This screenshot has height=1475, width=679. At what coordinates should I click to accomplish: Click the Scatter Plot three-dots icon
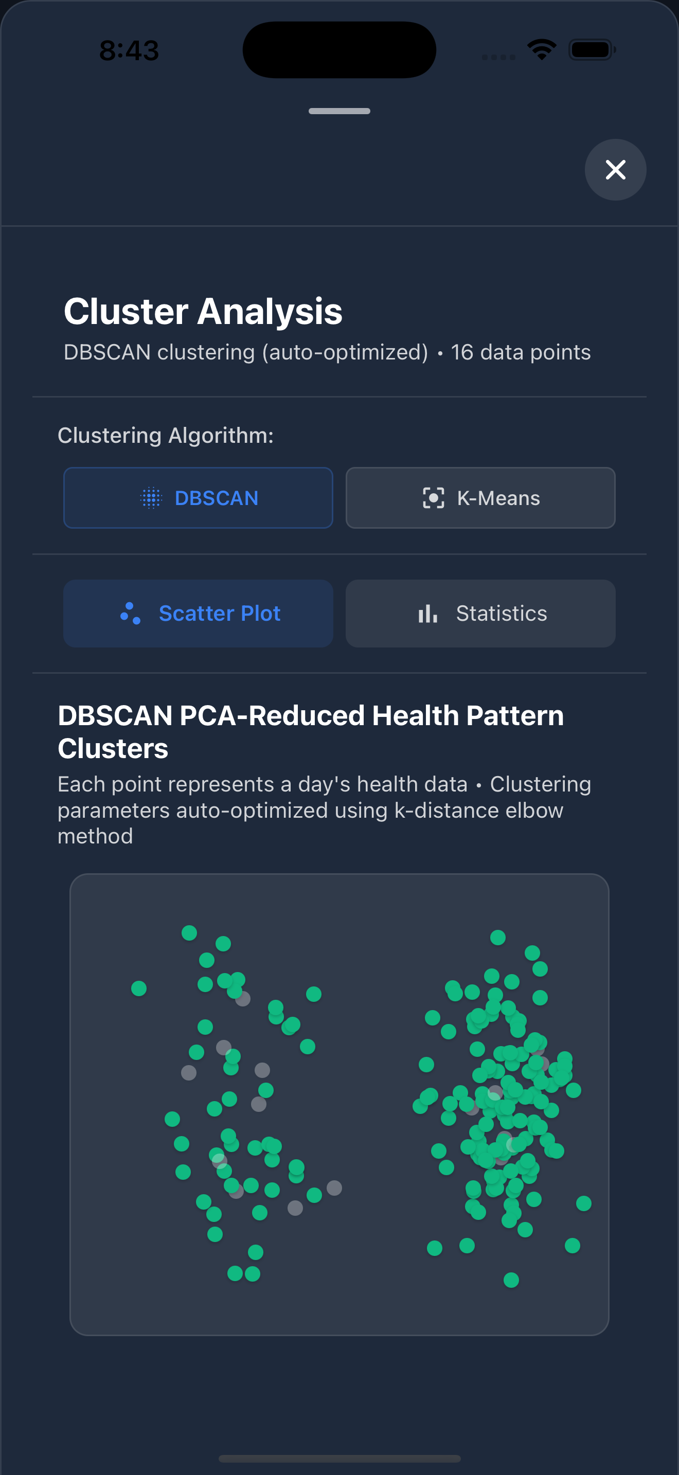tap(131, 613)
